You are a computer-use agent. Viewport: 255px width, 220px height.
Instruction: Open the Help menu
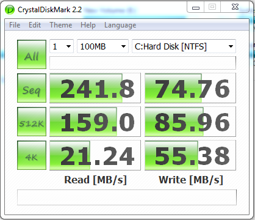(x=88, y=25)
